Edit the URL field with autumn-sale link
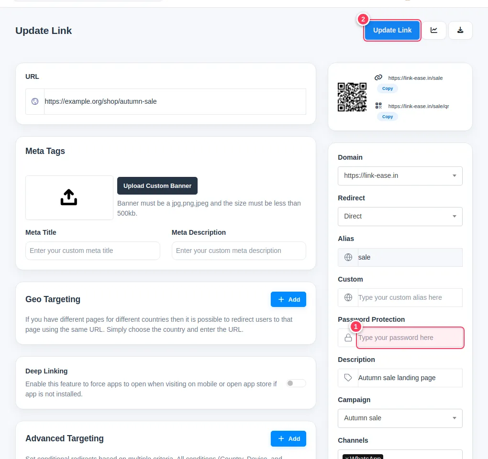Image resolution: width=488 pixels, height=459 pixels. [175, 101]
